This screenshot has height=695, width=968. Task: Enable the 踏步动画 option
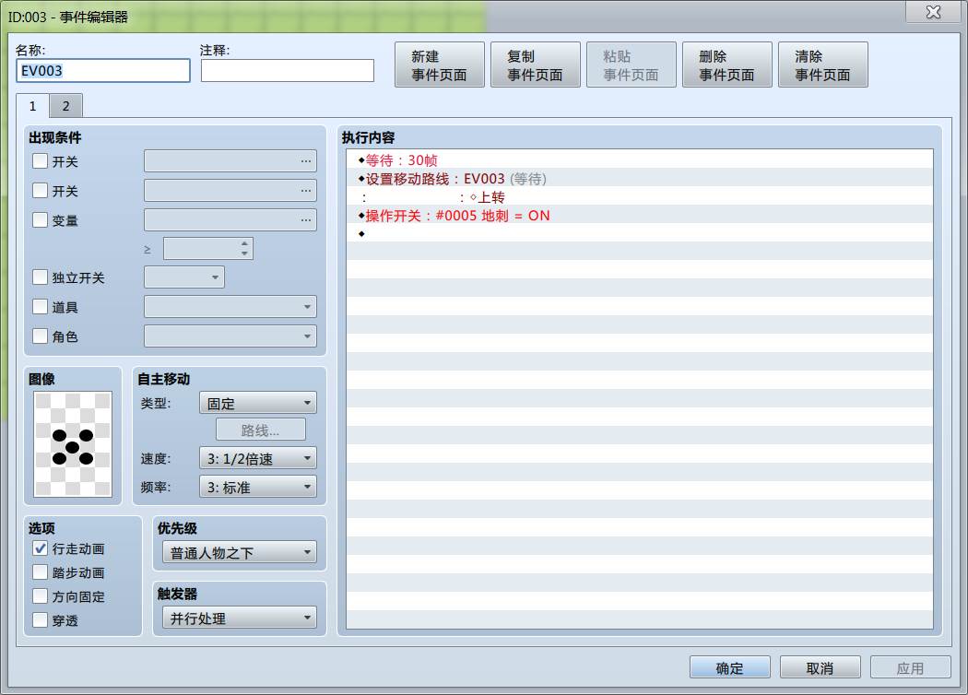(41, 572)
